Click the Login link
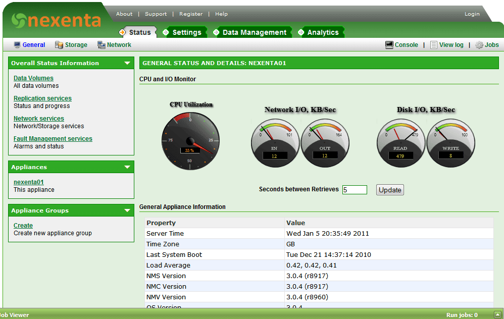The image size is (504, 319). (472, 14)
